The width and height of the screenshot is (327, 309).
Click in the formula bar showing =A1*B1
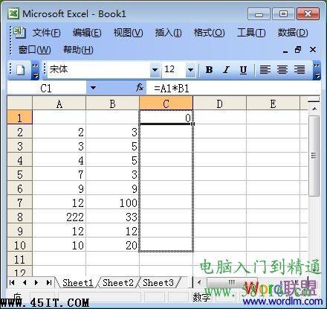point(233,88)
